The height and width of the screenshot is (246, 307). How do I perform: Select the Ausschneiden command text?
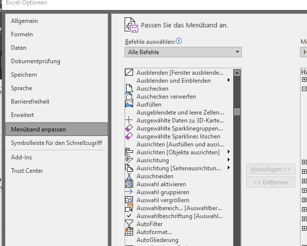click(x=155, y=176)
